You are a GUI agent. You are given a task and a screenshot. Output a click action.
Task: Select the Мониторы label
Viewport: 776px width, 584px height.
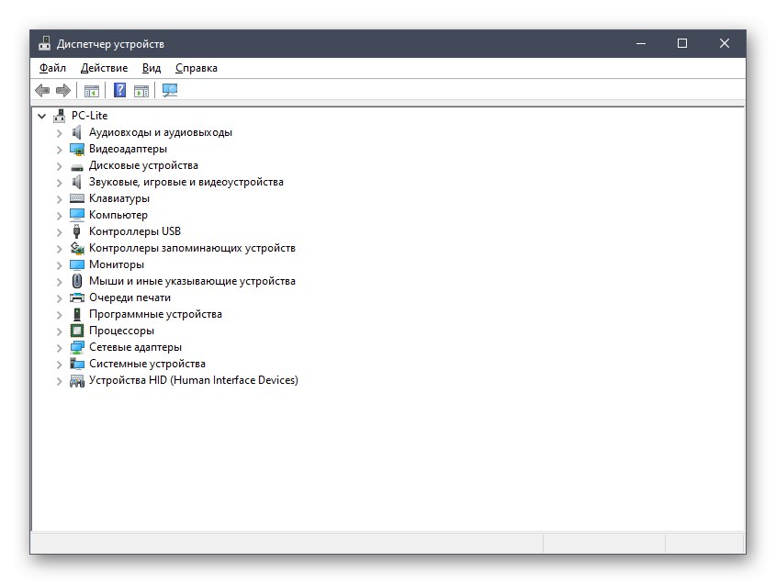click(x=117, y=264)
